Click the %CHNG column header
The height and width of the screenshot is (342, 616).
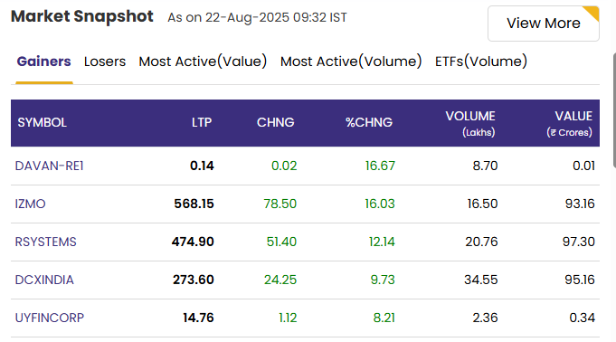click(x=369, y=123)
